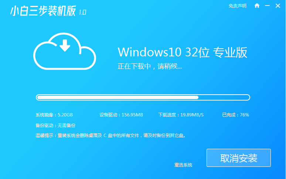The image size is (286, 179).
Task: Click the 系统镜像：5.20GB value
Action: [x=54, y=115]
